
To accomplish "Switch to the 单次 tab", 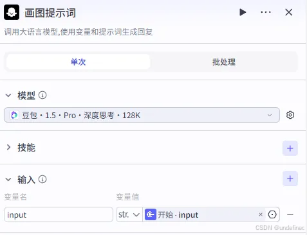I will [78, 62].
